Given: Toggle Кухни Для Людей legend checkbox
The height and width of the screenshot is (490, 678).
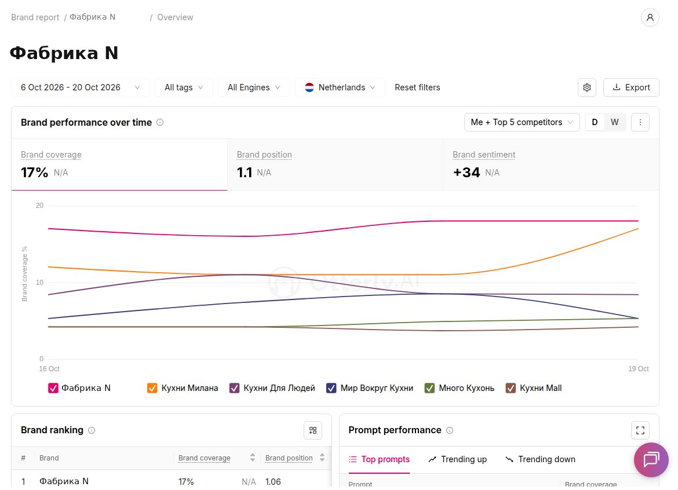Looking at the screenshot, I should 234,388.
